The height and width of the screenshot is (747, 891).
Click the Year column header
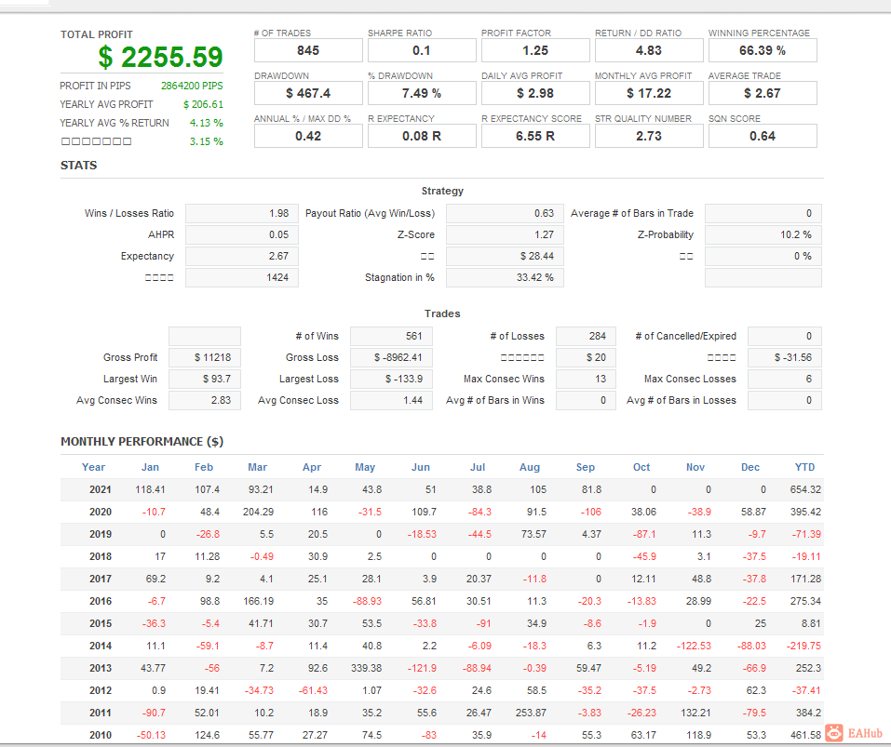tap(93, 467)
